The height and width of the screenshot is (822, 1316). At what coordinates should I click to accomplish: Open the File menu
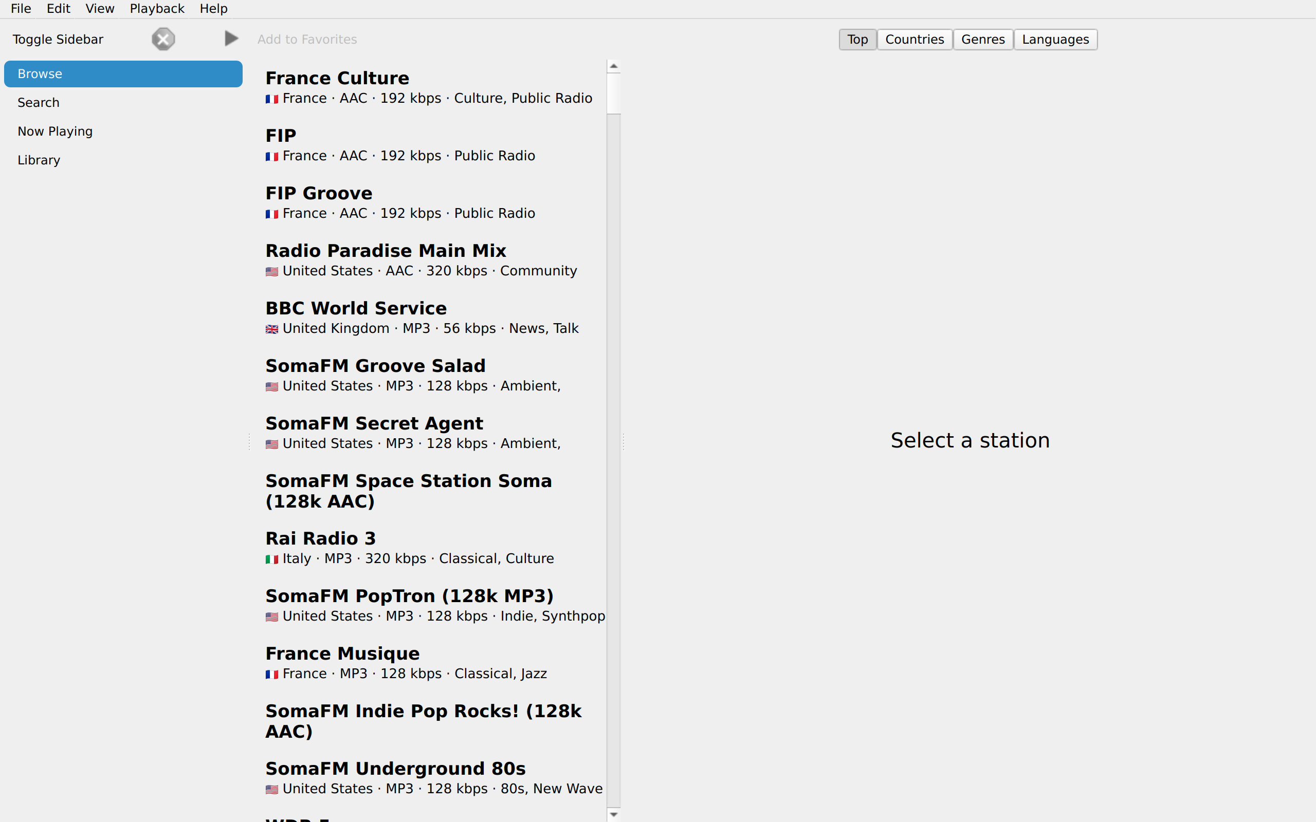click(21, 9)
